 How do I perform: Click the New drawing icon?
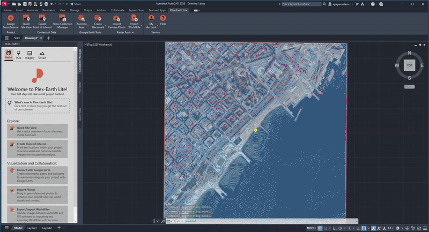click(x=14, y=4)
